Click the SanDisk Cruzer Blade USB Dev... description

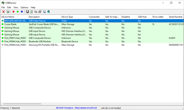44,24
